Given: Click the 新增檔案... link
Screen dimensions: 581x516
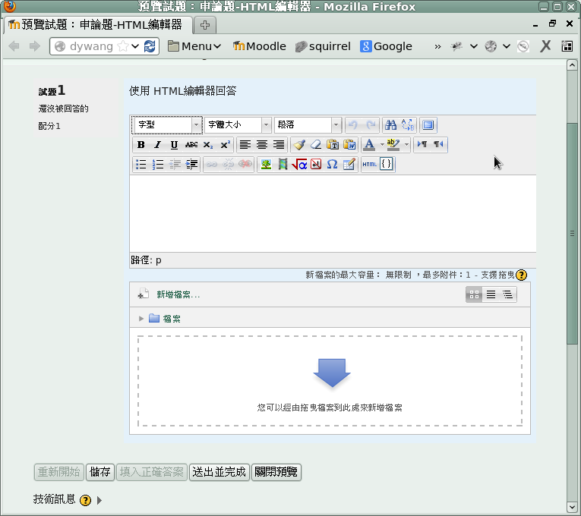Looking at the screenshot, I should point(178,294).
